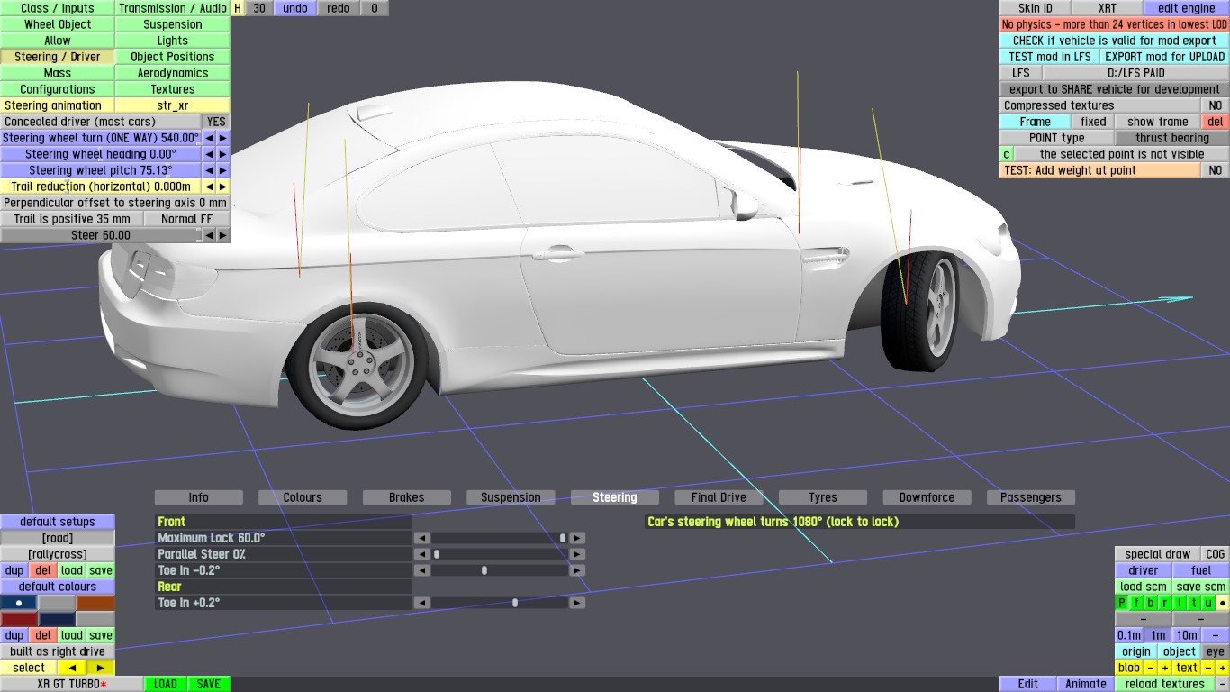Viewport: 1230px width, 692px height.
Task: Open Class / Inputs section
Action: click(x=58, y=8)
